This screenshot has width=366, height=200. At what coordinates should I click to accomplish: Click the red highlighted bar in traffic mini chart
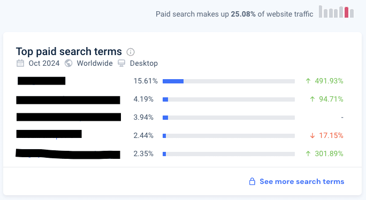346,12
